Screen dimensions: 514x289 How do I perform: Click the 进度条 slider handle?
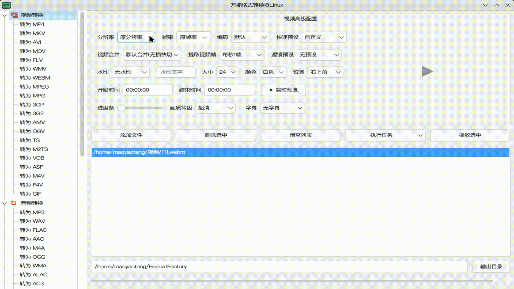click(122, 108)
